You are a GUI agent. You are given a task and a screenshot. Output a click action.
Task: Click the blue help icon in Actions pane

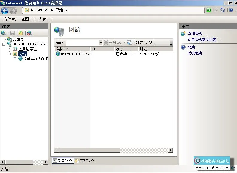tap(183, 47)
